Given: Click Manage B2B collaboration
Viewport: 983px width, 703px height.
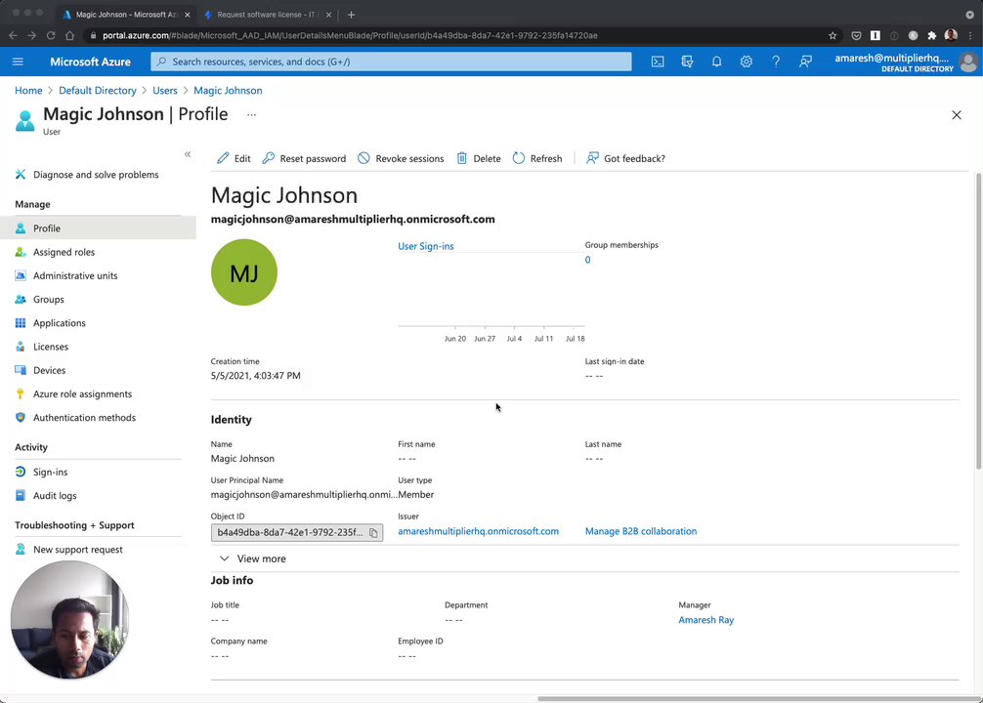Looking at the screenshot, I should tap(641, 531).
